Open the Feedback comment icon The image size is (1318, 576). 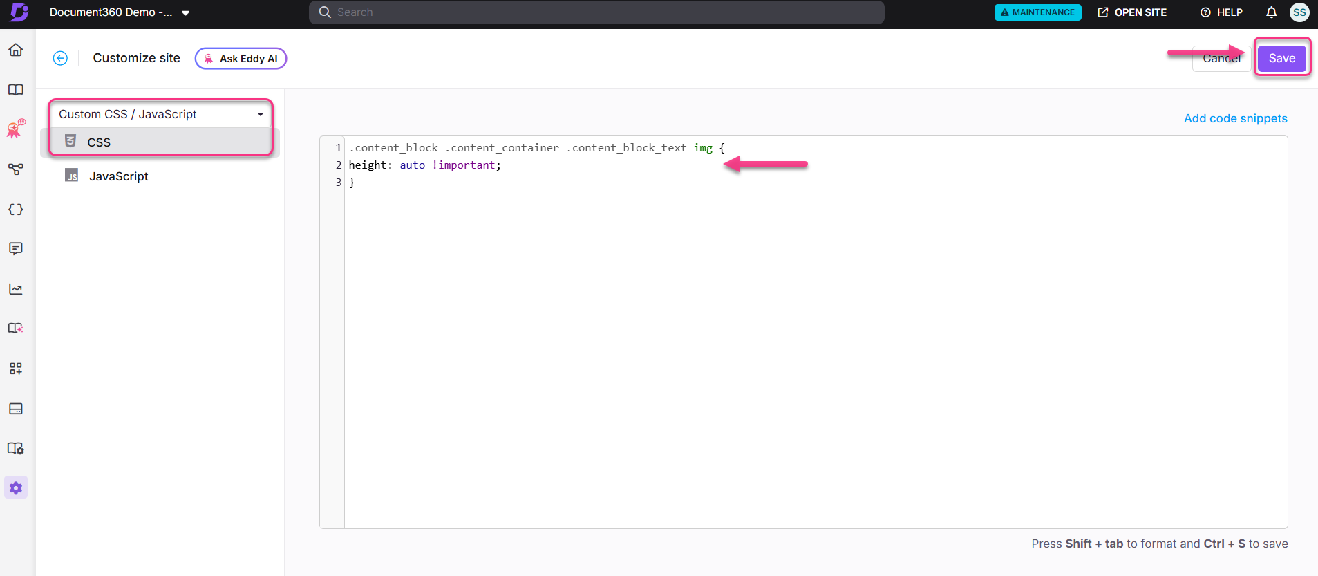tap(16, 249)
